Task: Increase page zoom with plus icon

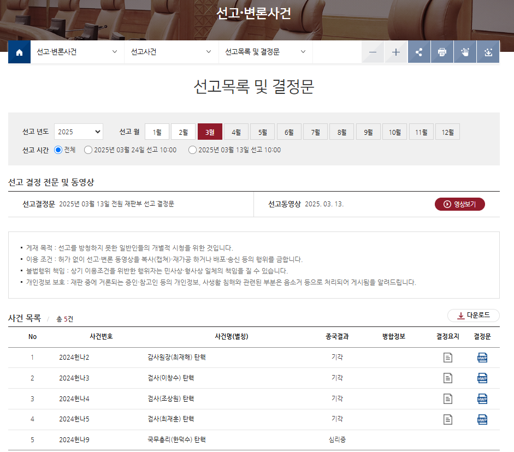Action: point(395,52)
